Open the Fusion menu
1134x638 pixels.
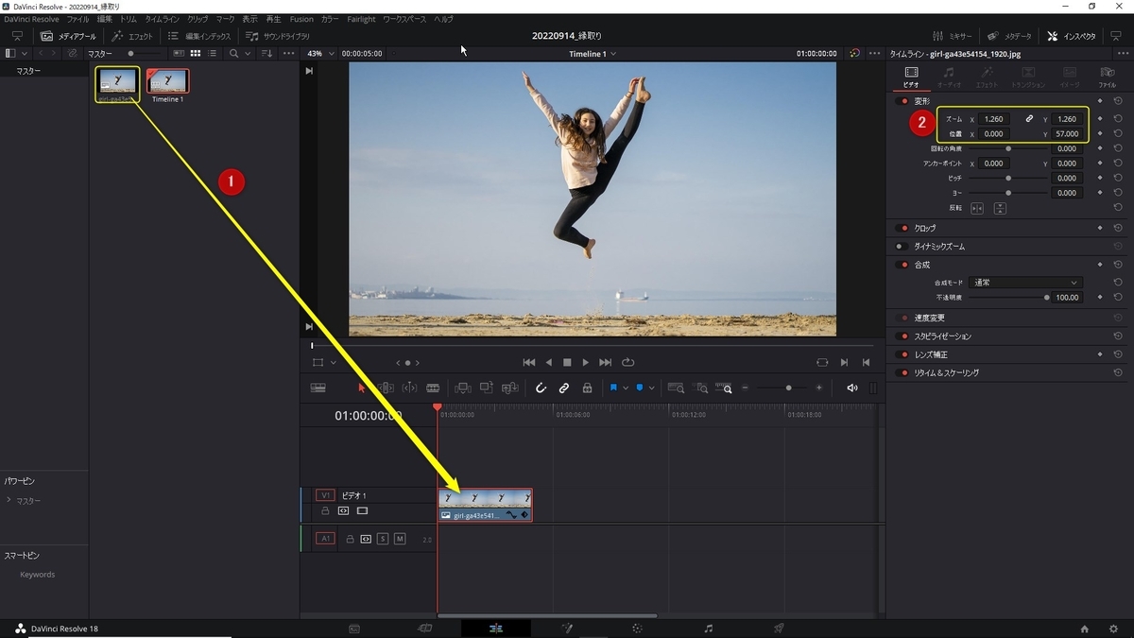pos(301,19)
